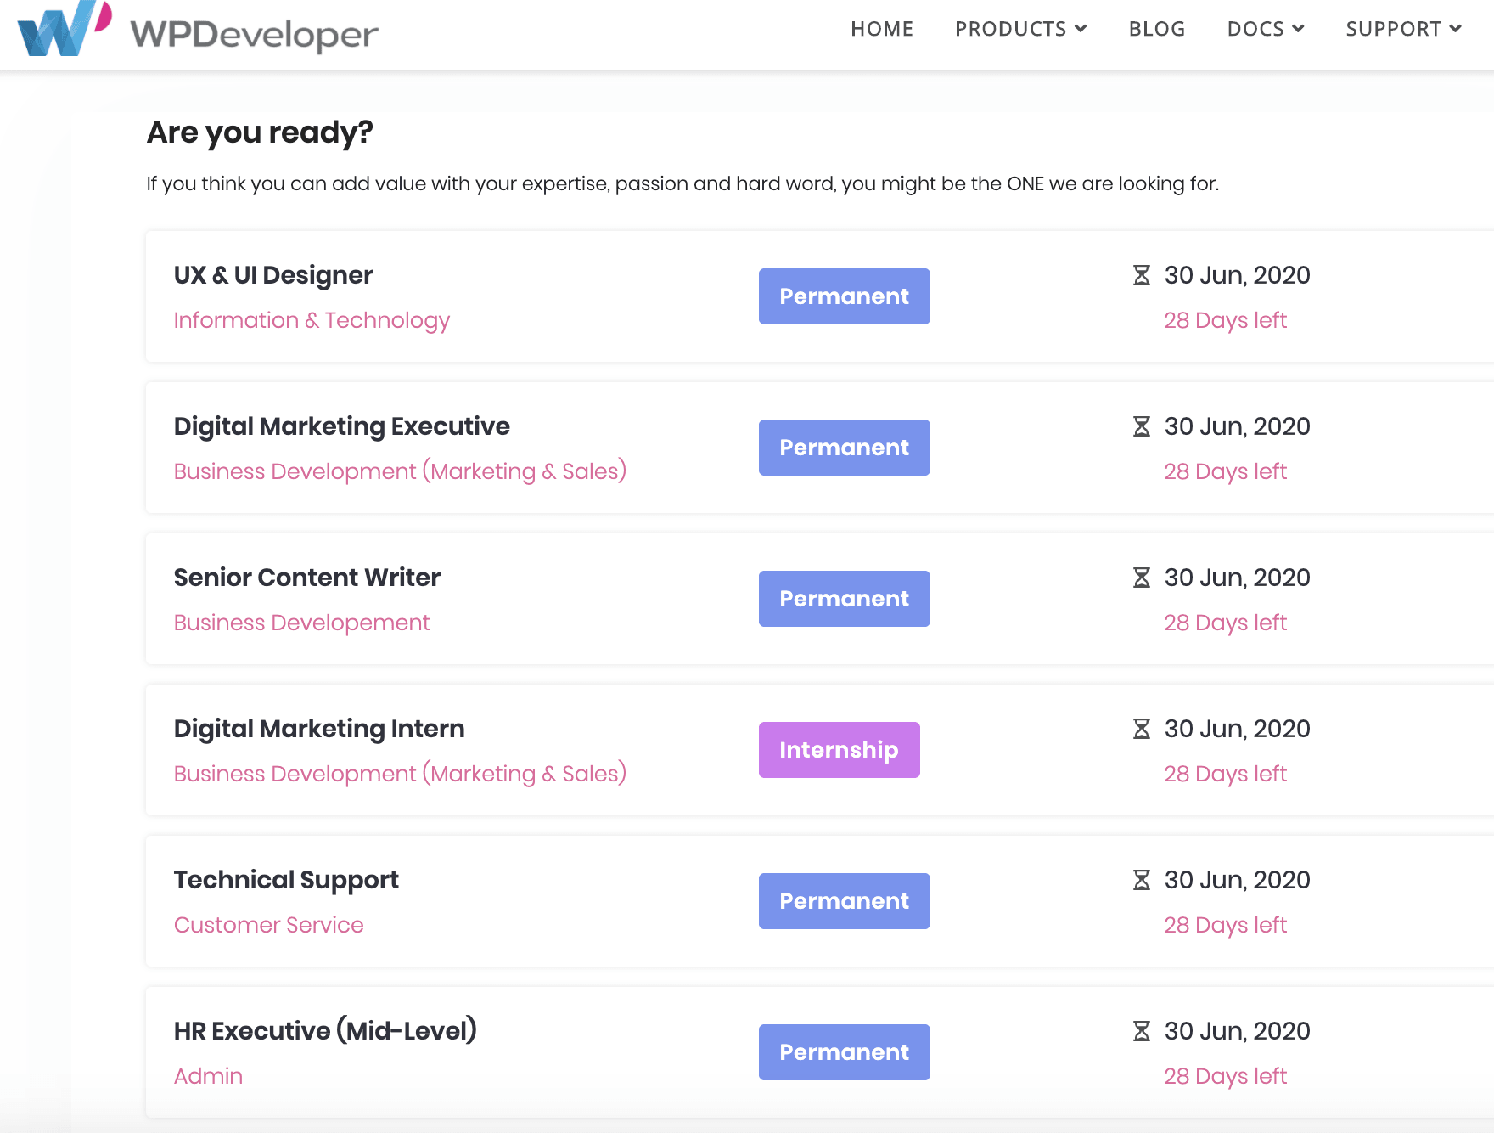This screenshot has height=1133, width=1494.
Task: Open the HR Executive (Mid-Level) posting
Action: (325, 1031)
